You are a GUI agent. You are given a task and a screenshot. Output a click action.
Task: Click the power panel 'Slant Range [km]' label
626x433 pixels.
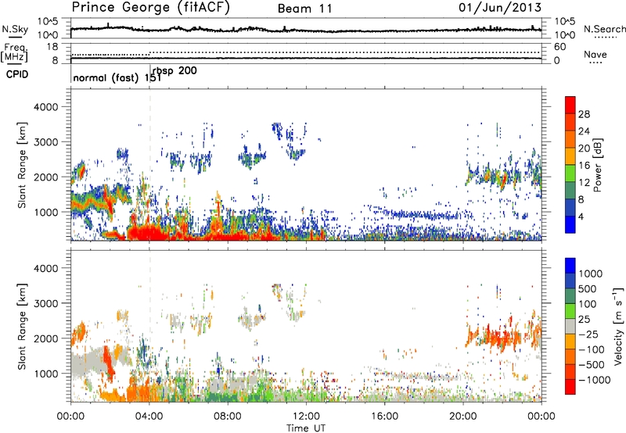(x=22, y=165)
